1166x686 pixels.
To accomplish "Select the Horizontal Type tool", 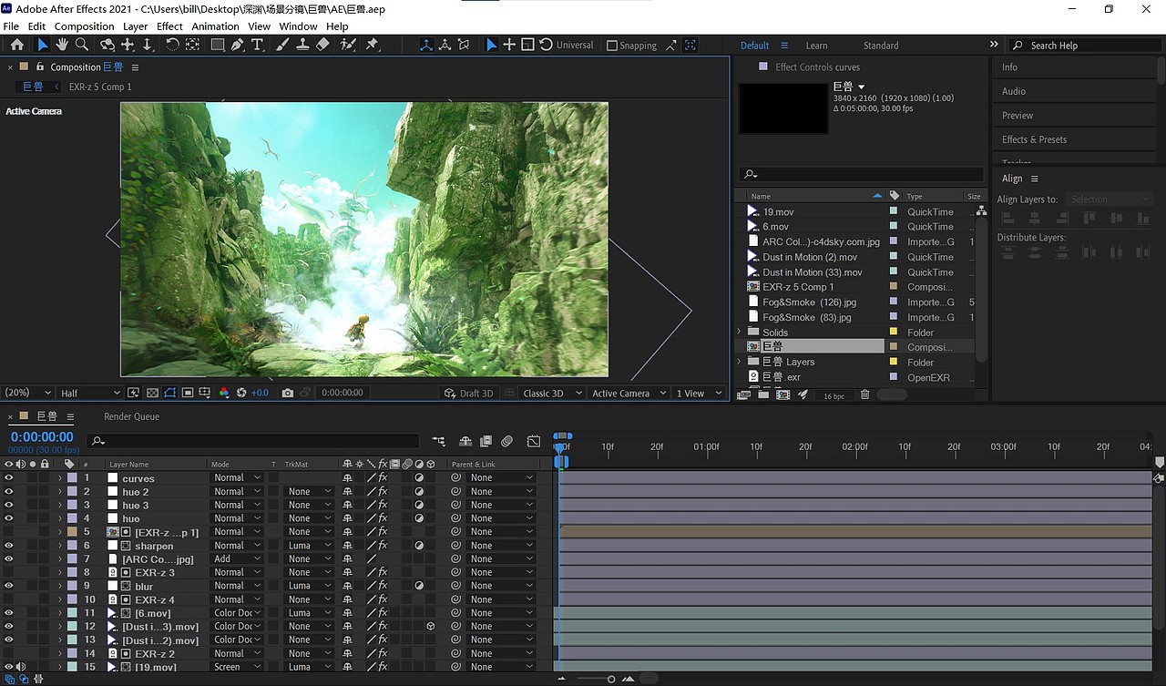I will [258, 45].
